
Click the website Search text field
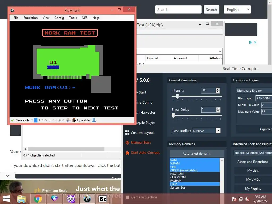tap(178, 10)
